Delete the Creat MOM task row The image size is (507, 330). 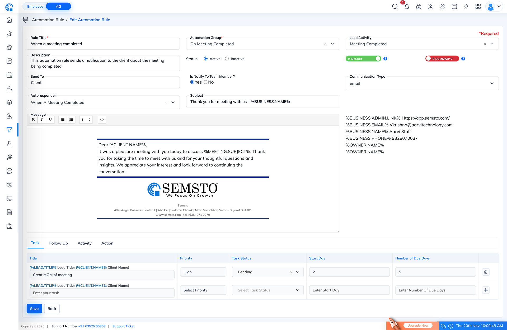click(x=486, y=272)
